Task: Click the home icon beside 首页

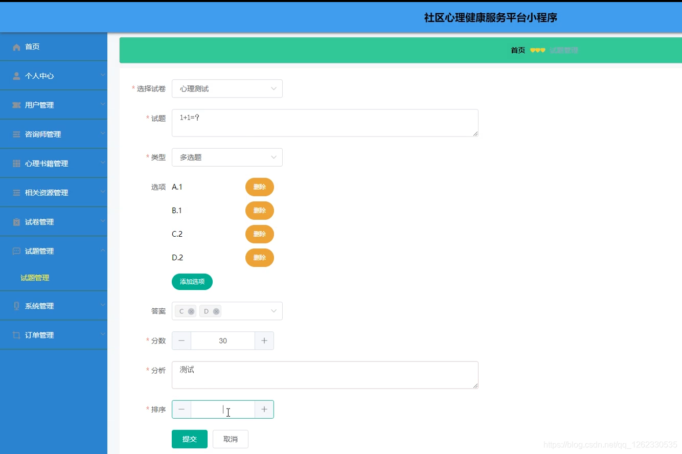Action: (16, 47)
